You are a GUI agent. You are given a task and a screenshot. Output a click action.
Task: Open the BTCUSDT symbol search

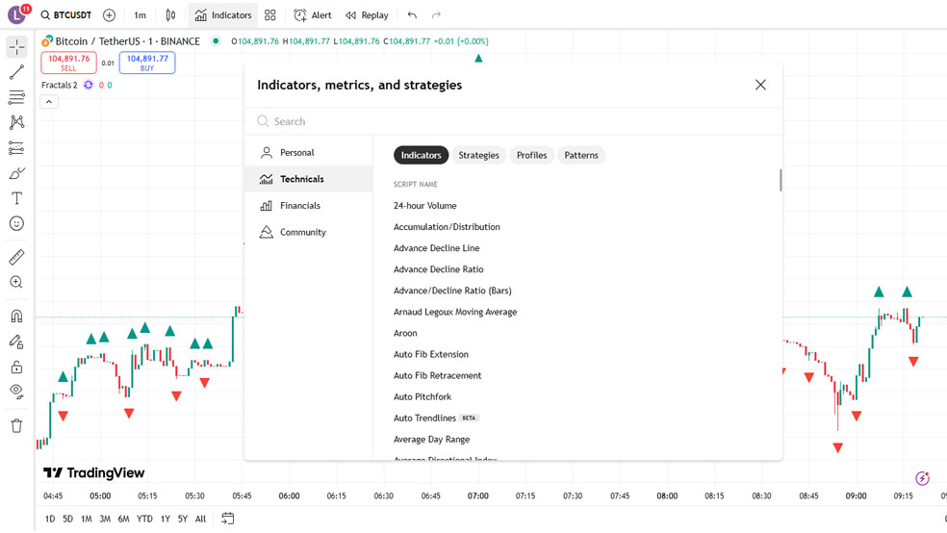coord(65,15)
